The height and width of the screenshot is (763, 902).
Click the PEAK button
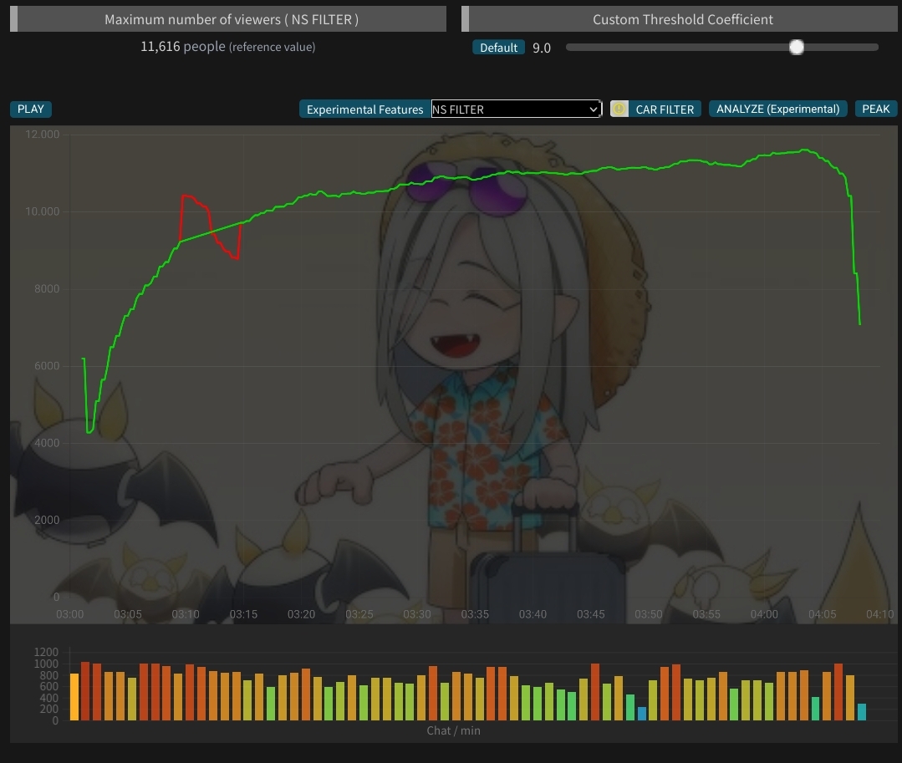[x=875, y=109]
